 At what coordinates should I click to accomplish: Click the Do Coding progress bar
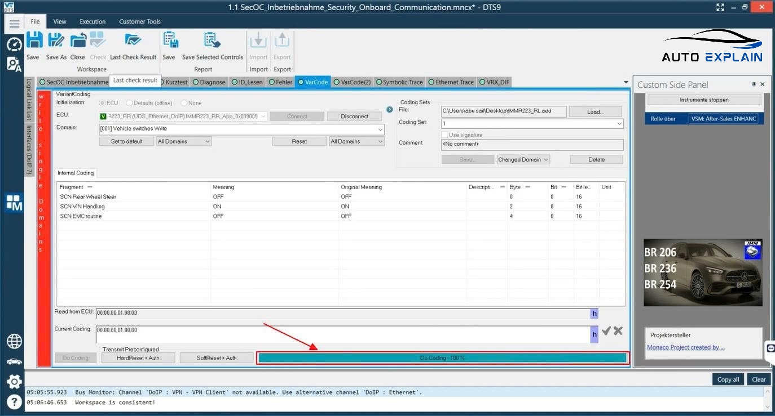443,358
